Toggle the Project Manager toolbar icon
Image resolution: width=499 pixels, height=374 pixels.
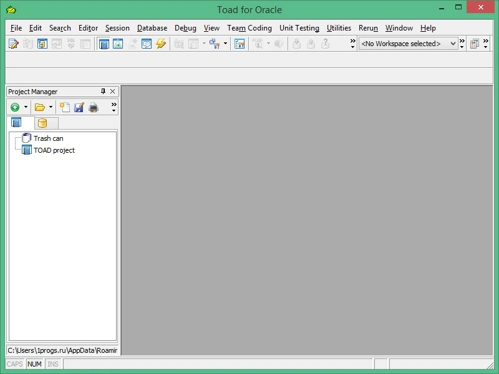pos(104,44)
